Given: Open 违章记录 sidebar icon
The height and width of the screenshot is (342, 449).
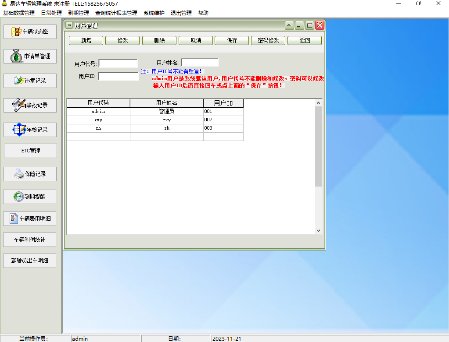Looking at the screenshot, I should 18,81.
